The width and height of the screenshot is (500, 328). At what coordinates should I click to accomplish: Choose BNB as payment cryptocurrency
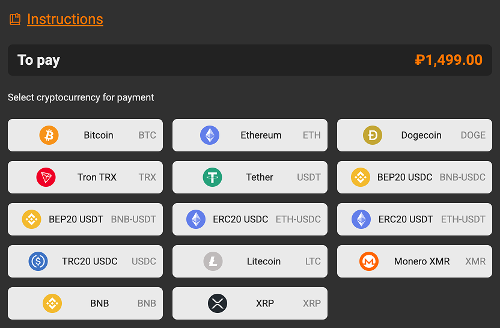point(85,303)
